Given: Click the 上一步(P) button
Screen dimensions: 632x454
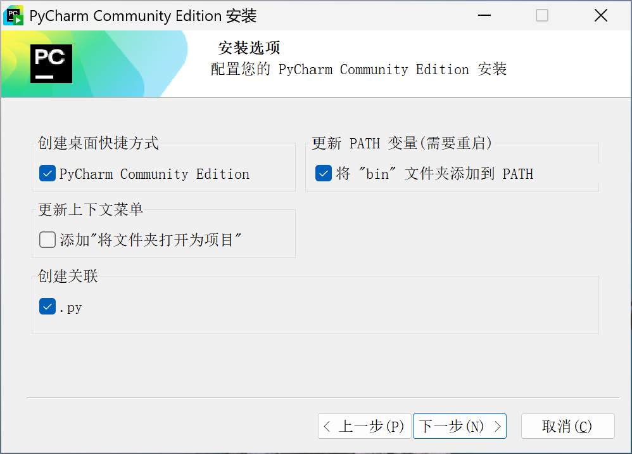Looking at the screenshot, I should click(364, 426).
